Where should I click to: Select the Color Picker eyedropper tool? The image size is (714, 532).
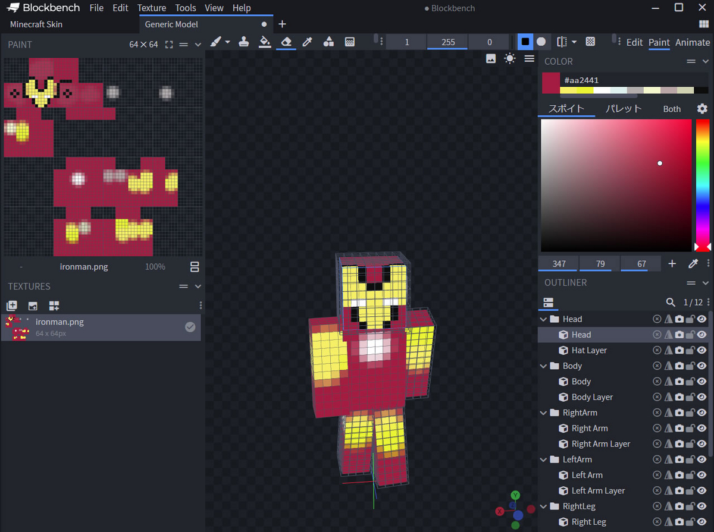[x=308, y=42]
